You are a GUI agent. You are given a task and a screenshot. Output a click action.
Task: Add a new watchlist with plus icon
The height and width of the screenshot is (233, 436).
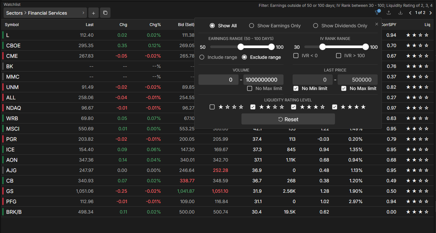[x=93, y=13]
